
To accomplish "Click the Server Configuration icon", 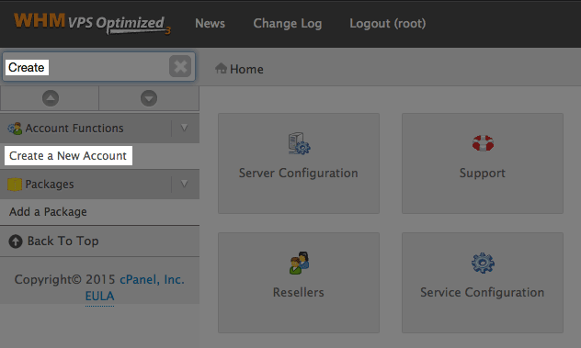I will pyautogui.click(x=299, y=143).
